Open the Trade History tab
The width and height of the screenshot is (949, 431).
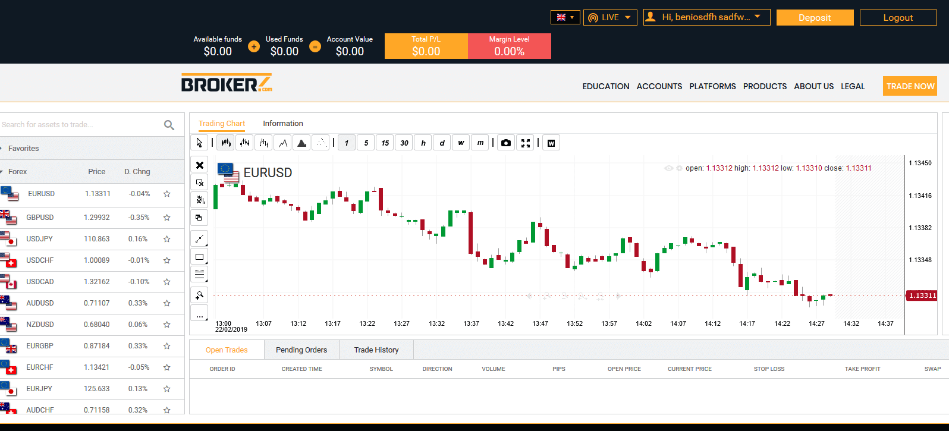pyautogui.click(x=376, y=350)
